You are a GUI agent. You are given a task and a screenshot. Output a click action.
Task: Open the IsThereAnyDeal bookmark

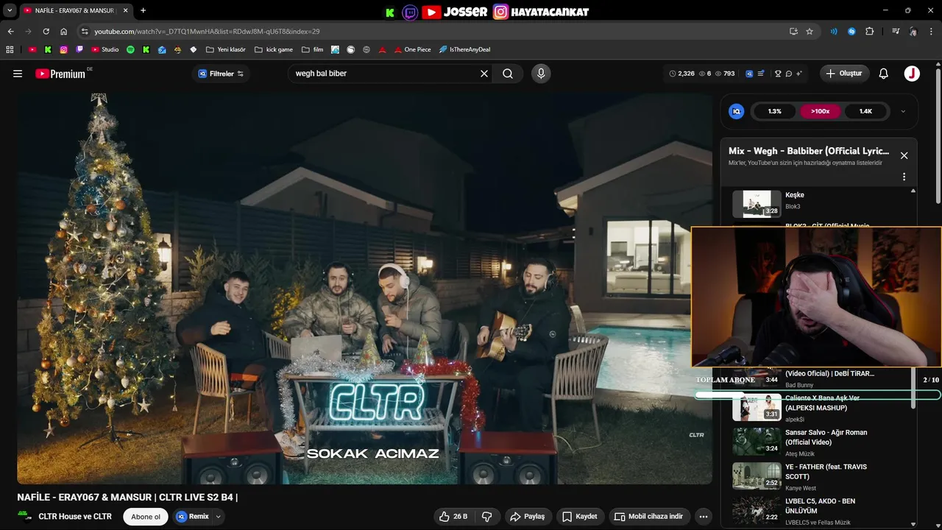point(464,49)
